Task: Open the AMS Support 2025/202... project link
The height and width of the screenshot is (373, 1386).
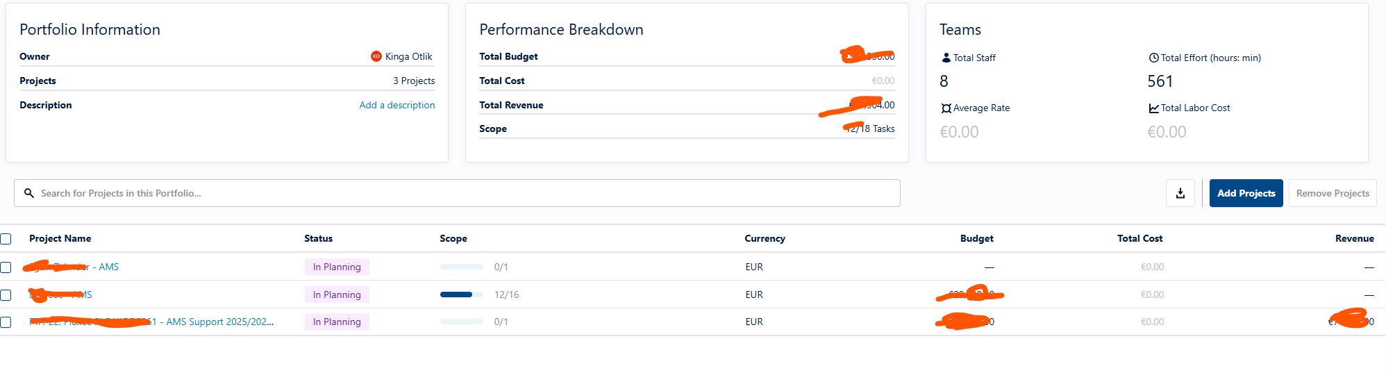Action: [151, 322]
